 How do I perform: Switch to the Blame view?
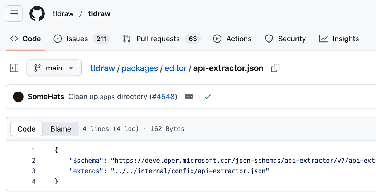tap(61, 129)
